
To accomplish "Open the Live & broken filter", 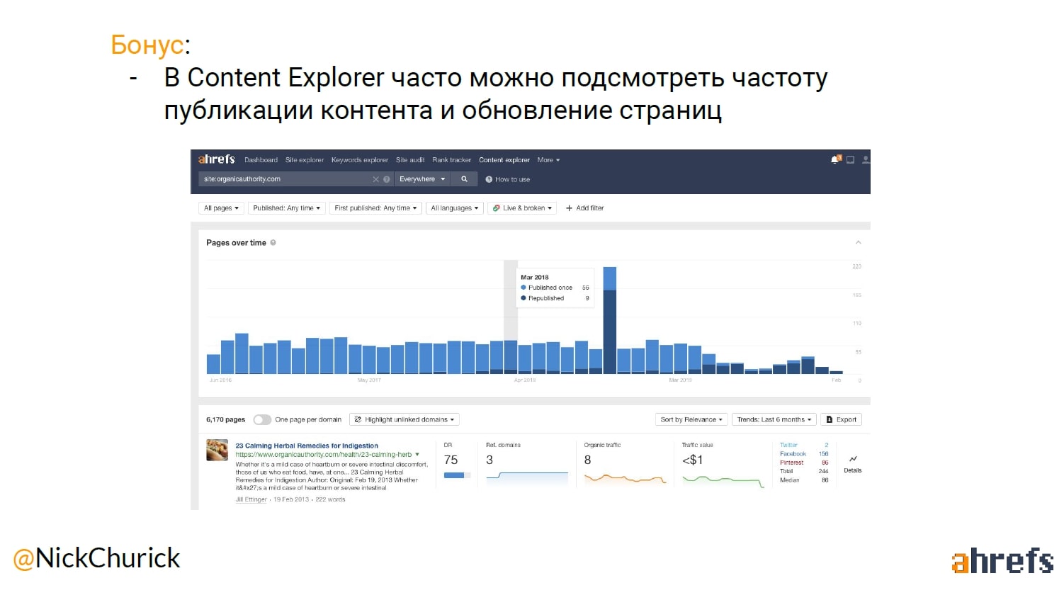I will (522, 208).
